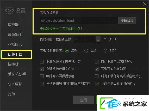Click the concurrent download limit number field
This screenshot has width=149, height=111.
pyautogui.click(x=85, y=39)
